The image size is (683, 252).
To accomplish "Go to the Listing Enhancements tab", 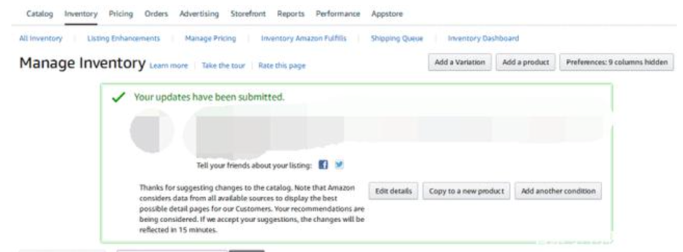I will pos(124,39).
